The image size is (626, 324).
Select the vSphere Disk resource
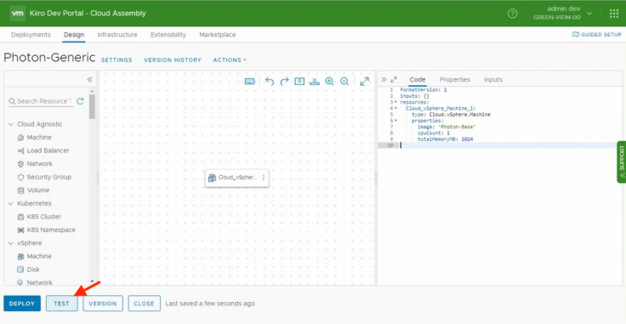tap(33, 270)
